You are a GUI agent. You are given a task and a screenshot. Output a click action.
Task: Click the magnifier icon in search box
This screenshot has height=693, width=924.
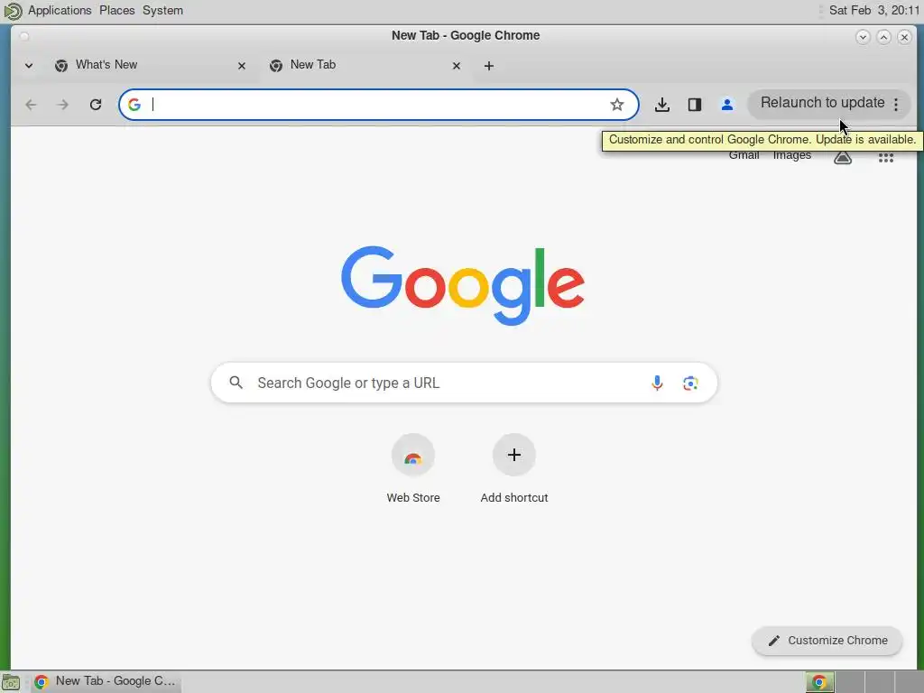point(236,383)
